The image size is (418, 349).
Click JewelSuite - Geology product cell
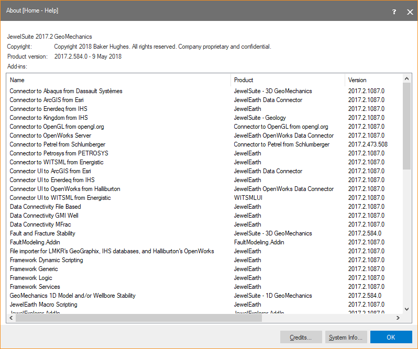tap(260, 118)
